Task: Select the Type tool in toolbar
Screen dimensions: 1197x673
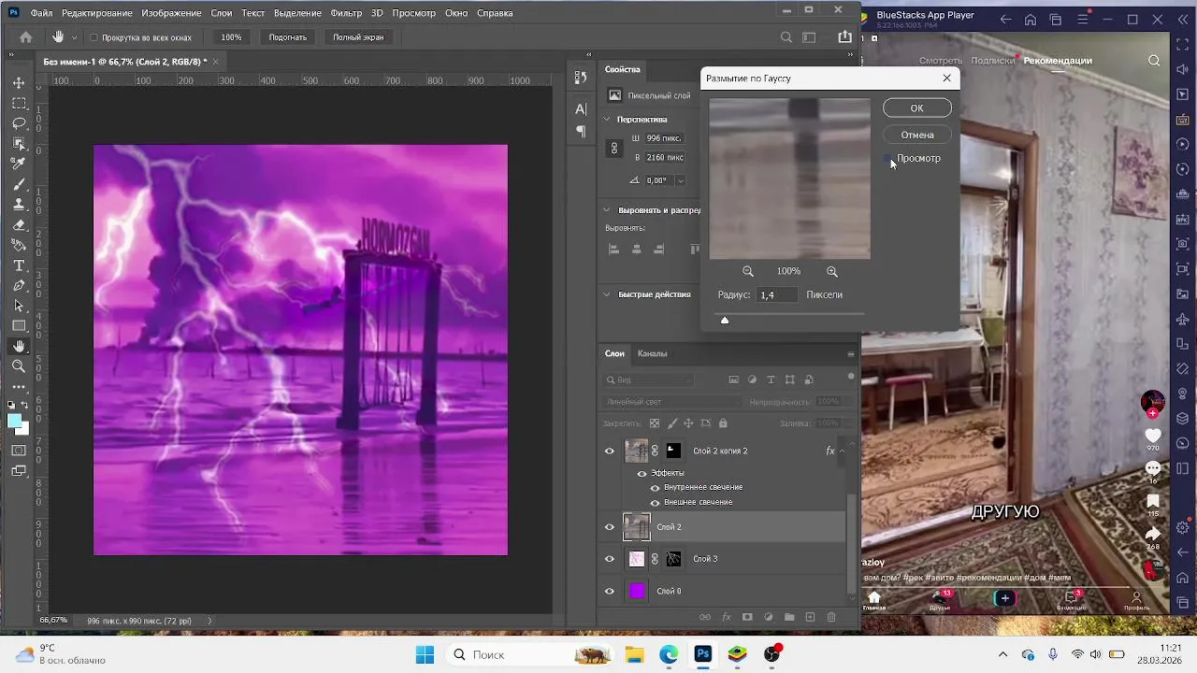Action: click(x=19, y=265)
